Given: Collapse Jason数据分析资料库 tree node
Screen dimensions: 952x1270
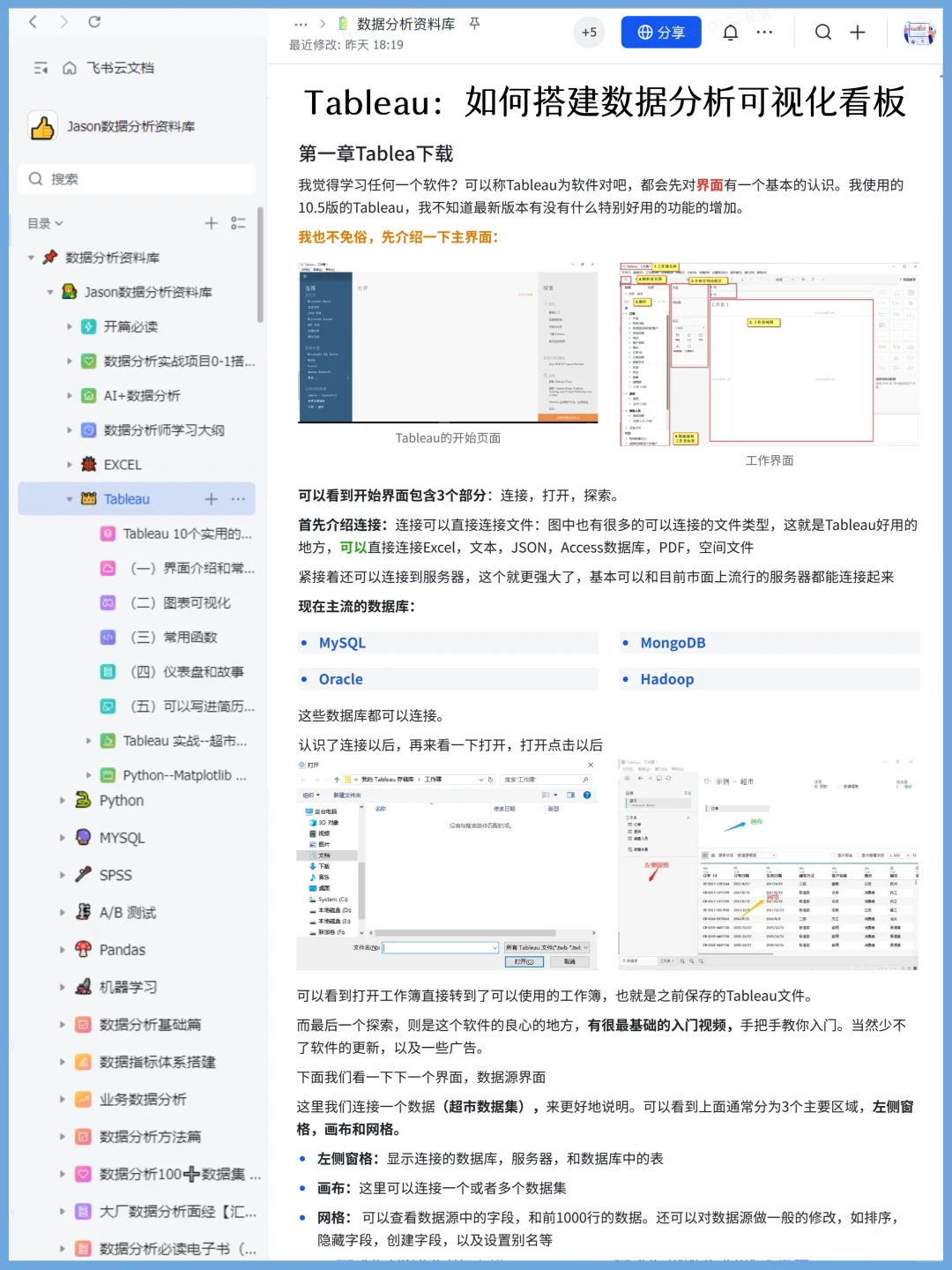Looking at the screenshot, I should [50, 292].
